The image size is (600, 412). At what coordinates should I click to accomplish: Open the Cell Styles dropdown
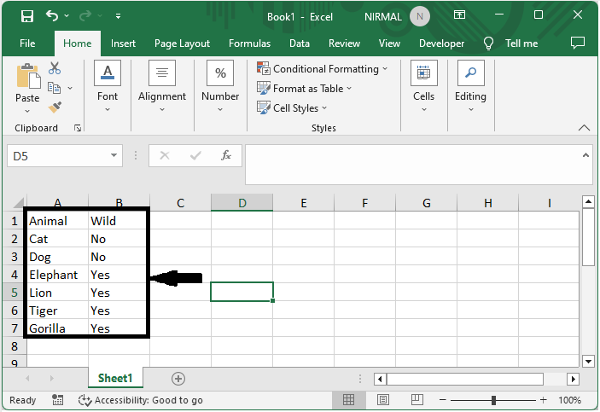pos(294,108)
